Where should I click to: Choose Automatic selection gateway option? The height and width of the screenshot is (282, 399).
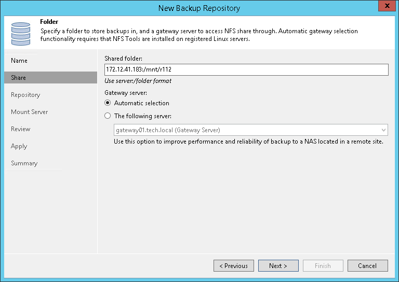point(108,103)
